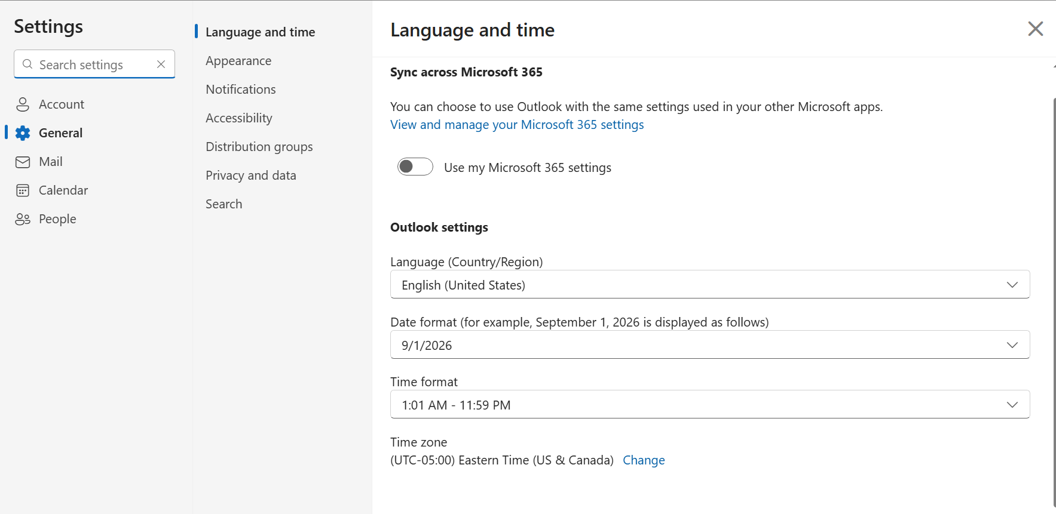Clear the search settings box with X
Screen dimensions: 1056x514
click(161, 64)
